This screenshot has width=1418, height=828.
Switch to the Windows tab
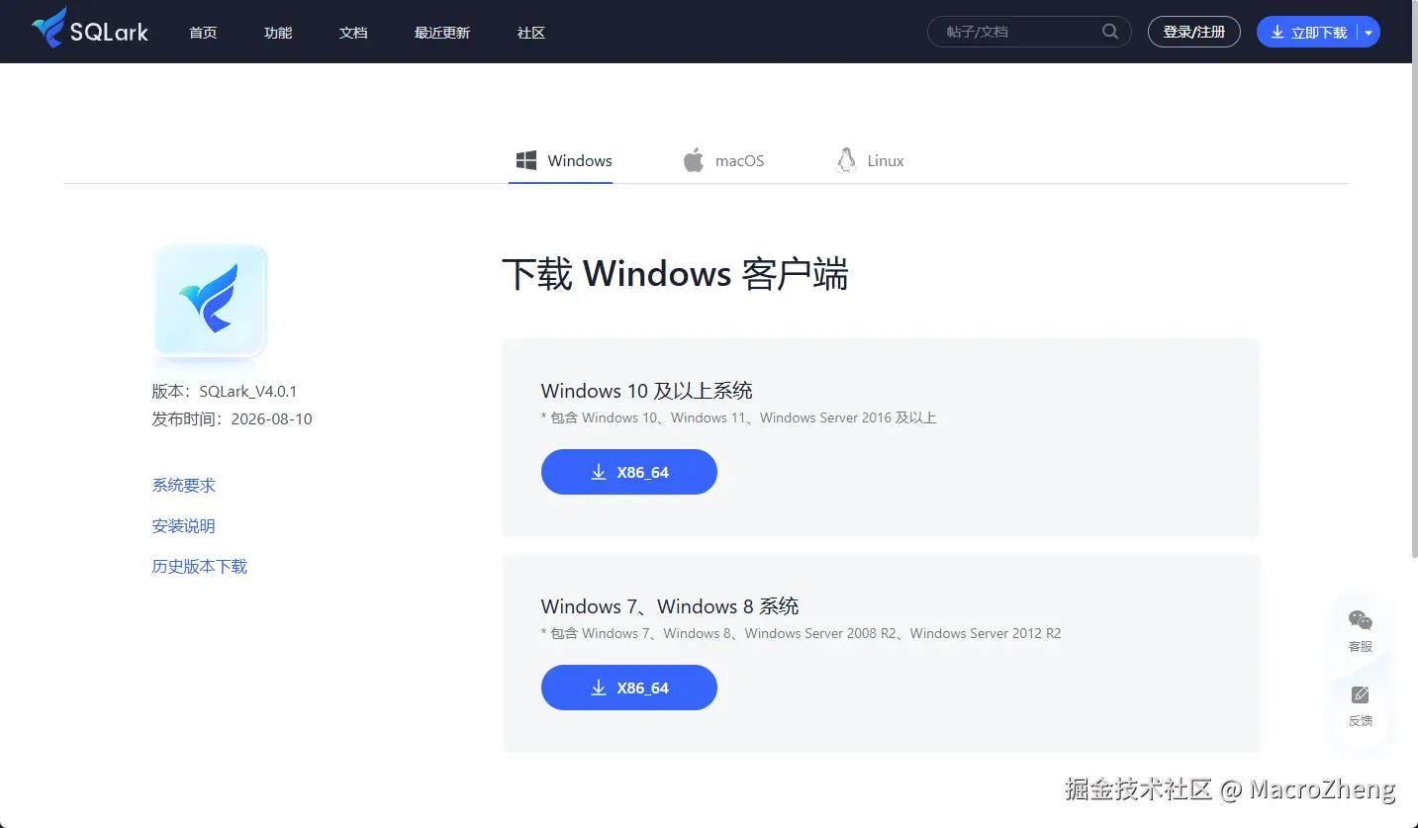tap(561, 160)
